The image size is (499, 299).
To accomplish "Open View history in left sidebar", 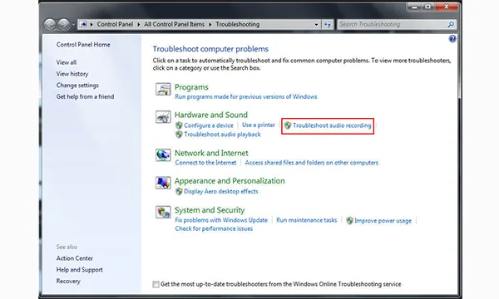I will click(x=72, y=74).
